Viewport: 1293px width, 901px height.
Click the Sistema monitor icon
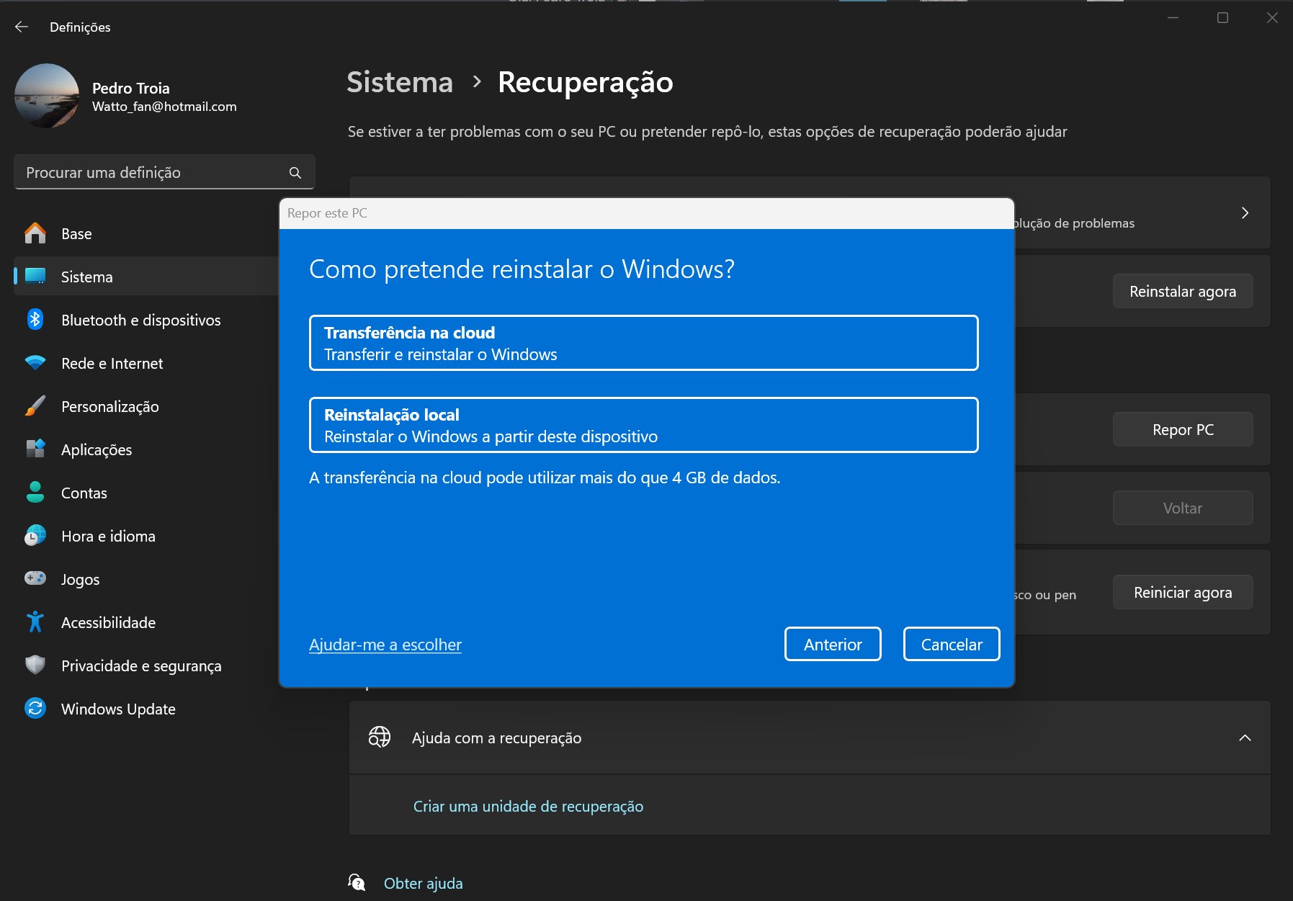(x=35, y=277)
